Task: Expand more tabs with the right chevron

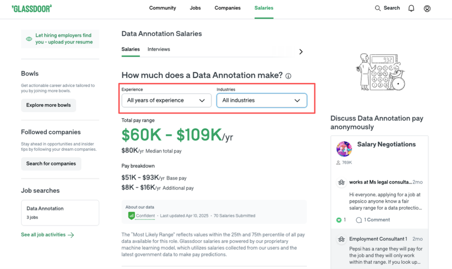Action: coord(301,52)
